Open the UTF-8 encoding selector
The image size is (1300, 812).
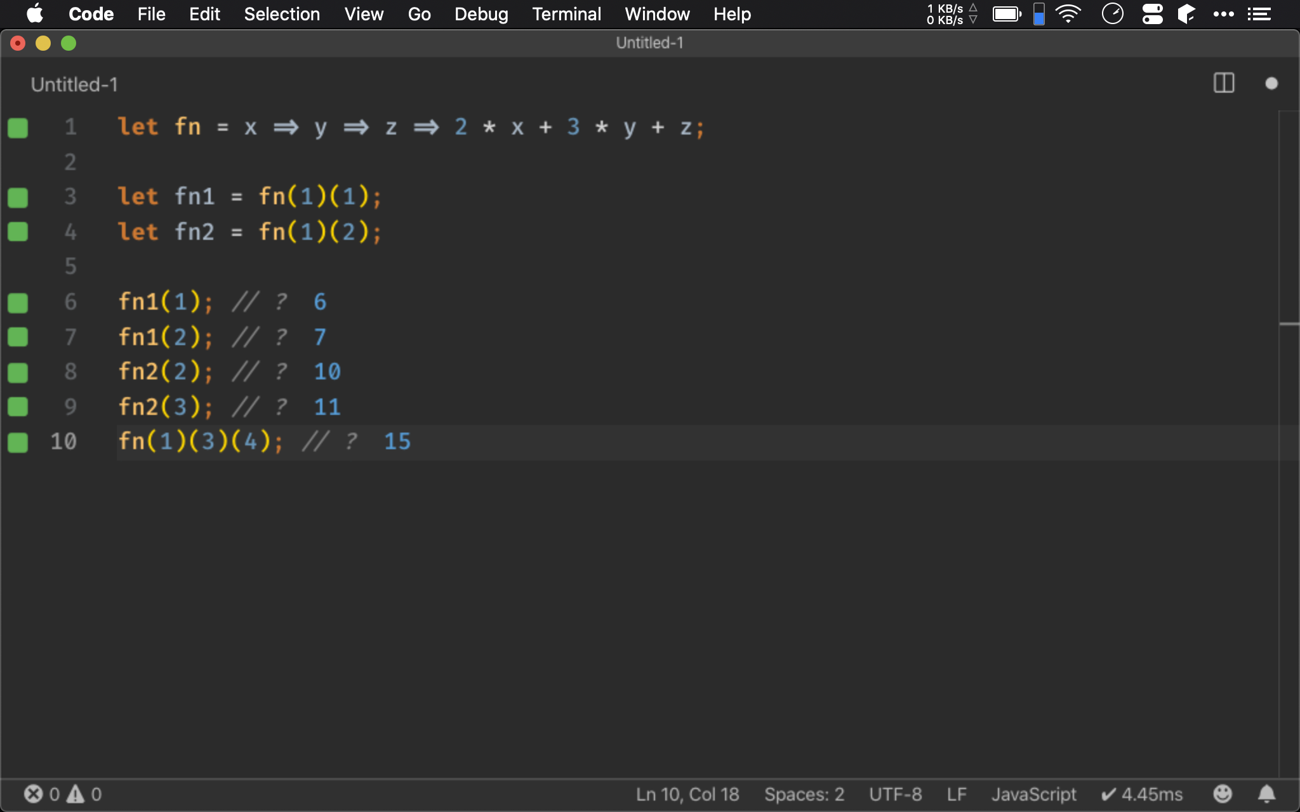895,794
